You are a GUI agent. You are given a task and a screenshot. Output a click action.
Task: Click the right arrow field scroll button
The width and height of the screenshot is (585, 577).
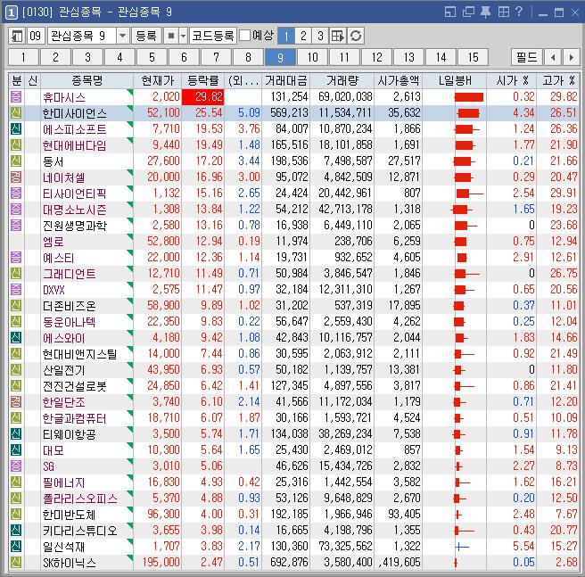pos(572,57)
